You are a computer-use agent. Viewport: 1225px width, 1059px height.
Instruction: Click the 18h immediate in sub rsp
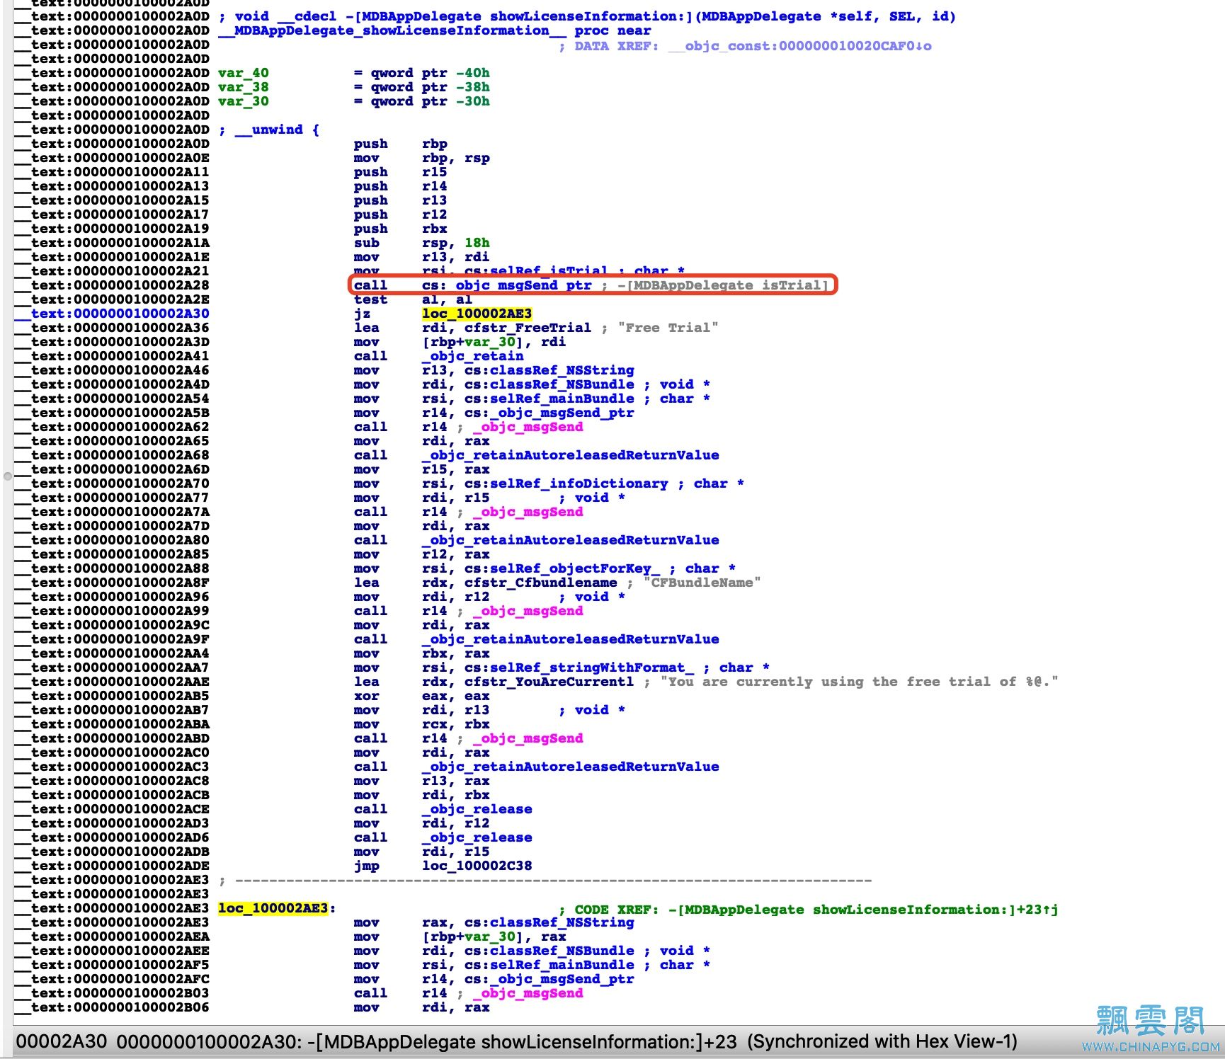(x=477, y=243)
